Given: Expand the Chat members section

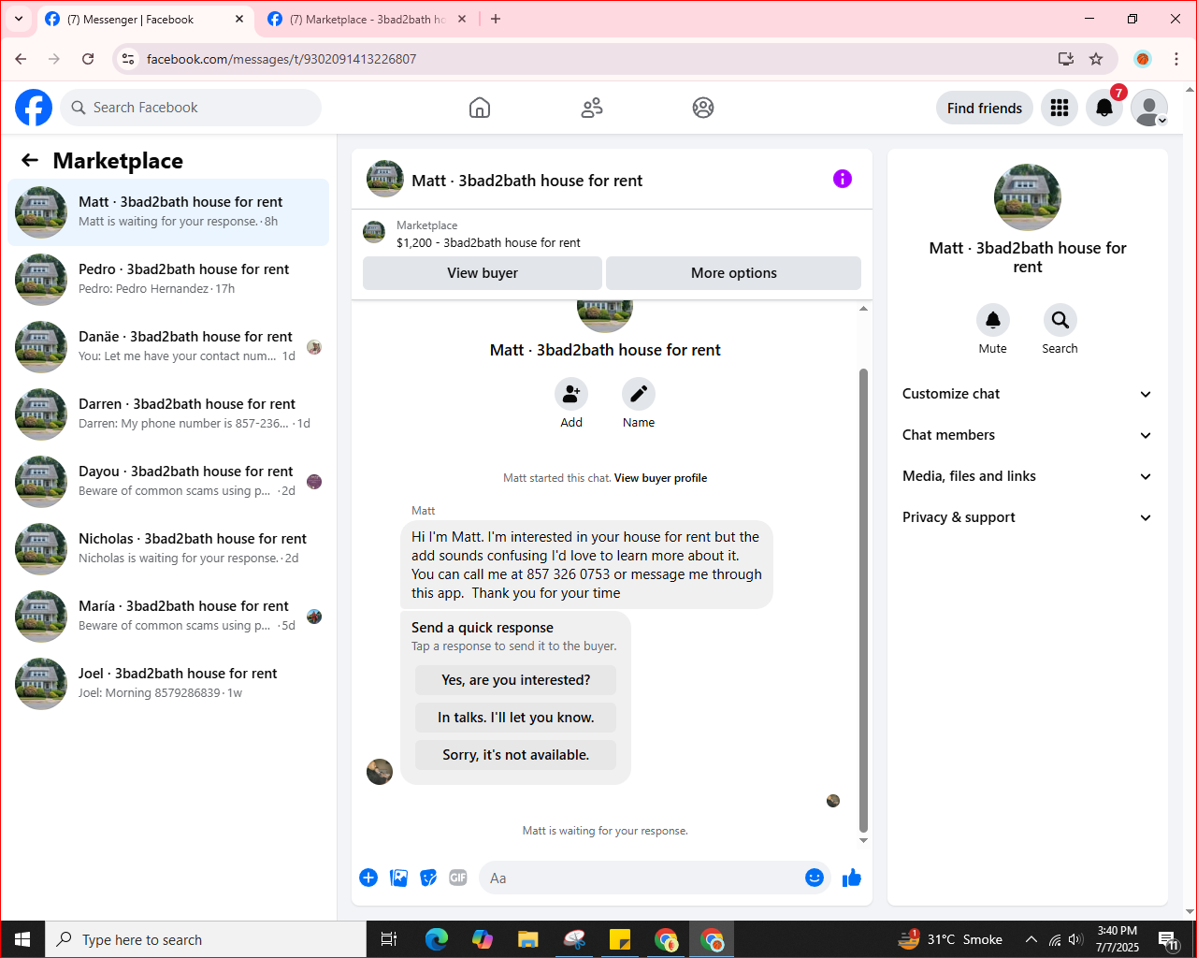Looking at the screenshot, I should tap(1028, 435).
